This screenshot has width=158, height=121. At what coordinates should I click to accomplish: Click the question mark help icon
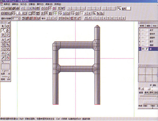59,8
